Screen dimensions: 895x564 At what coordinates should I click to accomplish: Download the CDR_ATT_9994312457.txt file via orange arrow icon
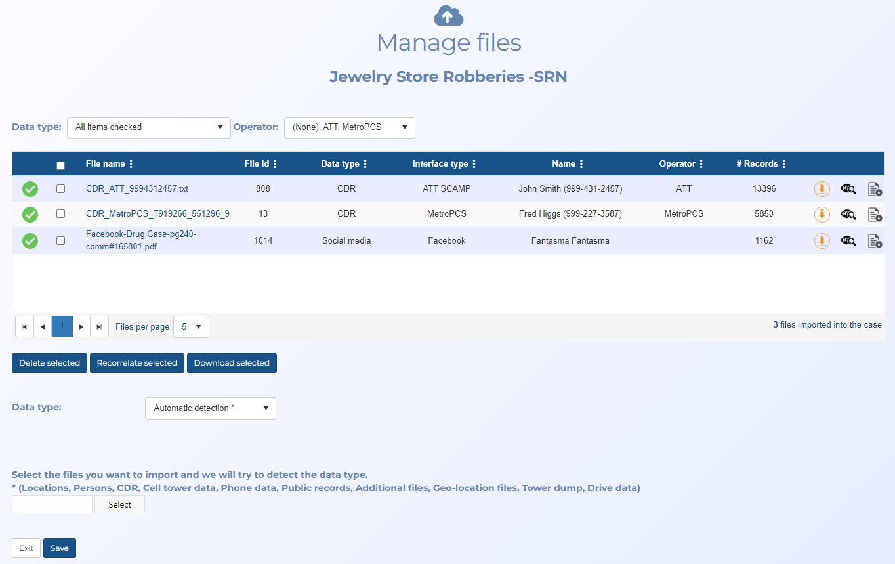click(822, 189)
